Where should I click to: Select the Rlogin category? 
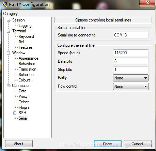coord(24,107)
